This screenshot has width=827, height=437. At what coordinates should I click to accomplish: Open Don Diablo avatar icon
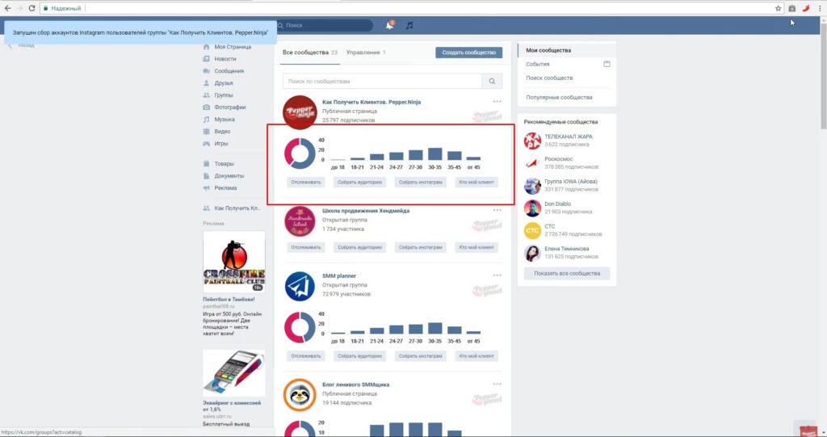click(x=532, y=208)
